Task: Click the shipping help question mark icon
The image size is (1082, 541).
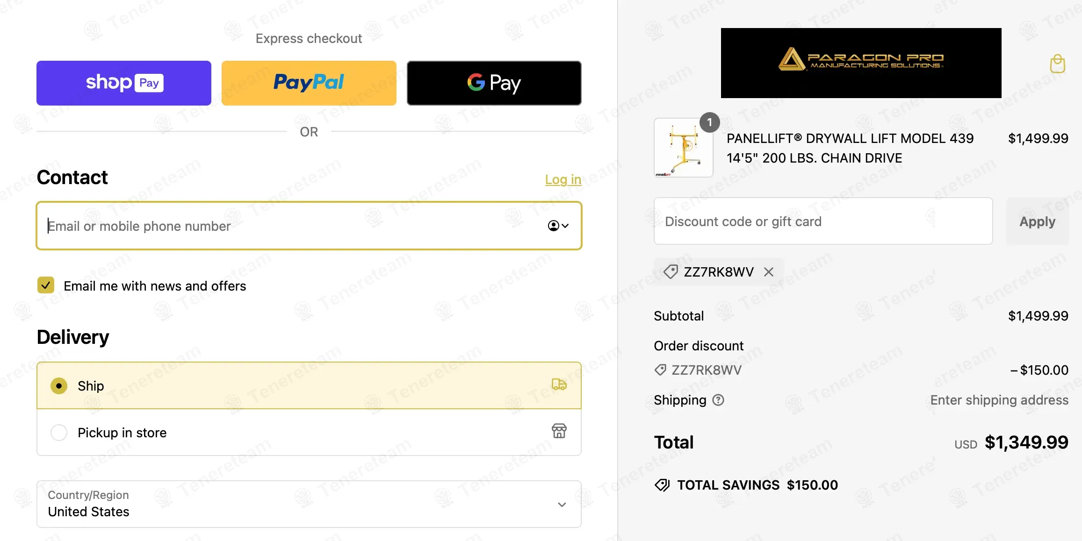Action: point(718,400)
